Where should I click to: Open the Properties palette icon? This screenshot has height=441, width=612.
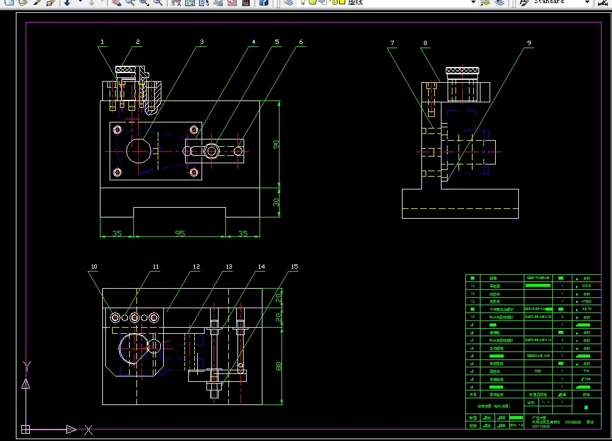pyautogui.click(x=176, y=2)
